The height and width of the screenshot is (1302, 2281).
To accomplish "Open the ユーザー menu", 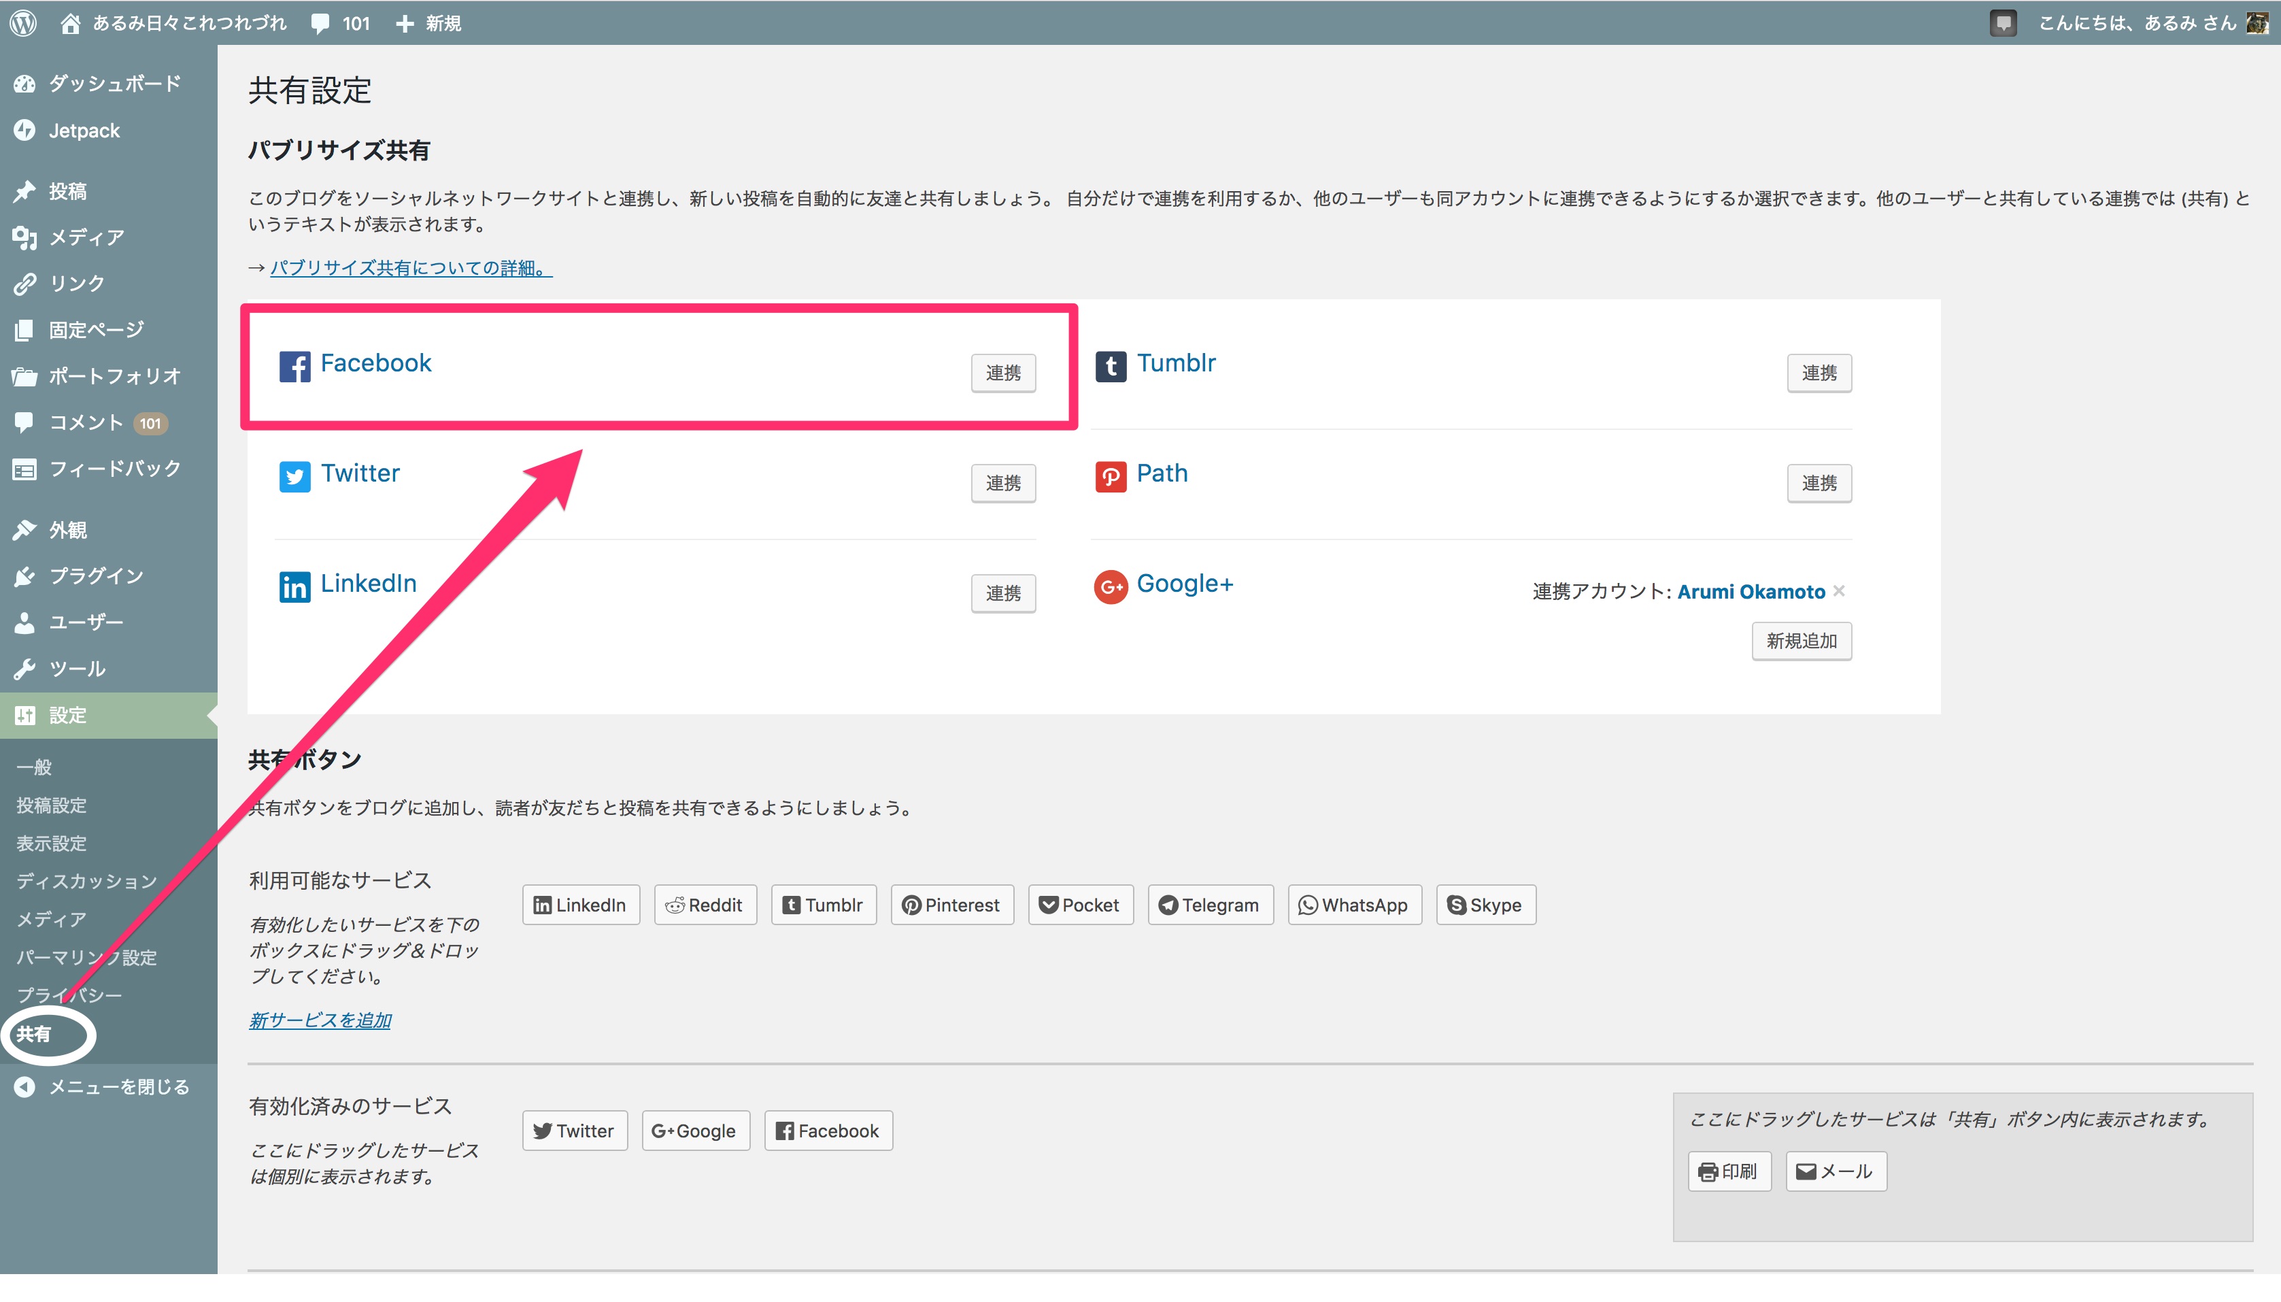I will (x=108, y=622).
